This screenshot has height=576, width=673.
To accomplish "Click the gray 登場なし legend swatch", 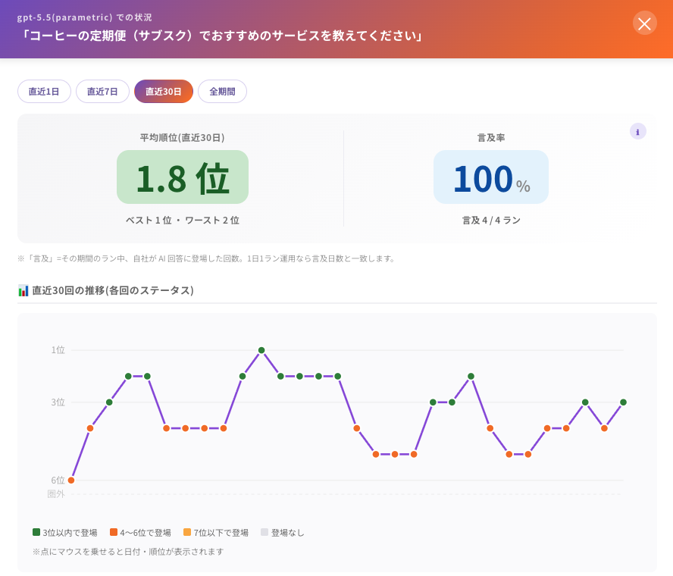I will pos(265,532).
